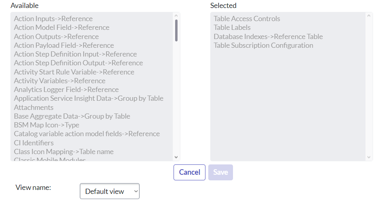Open the View name dropdown

(110, 191)
